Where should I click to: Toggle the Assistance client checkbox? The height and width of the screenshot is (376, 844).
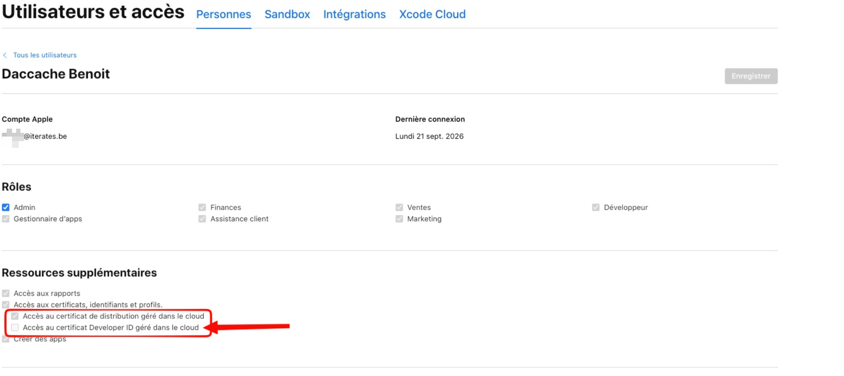(x=202, y=219)
